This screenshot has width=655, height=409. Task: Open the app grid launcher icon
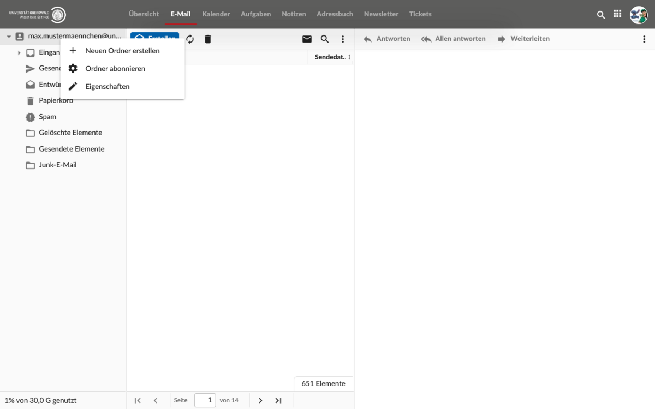(x=617, y=15)
